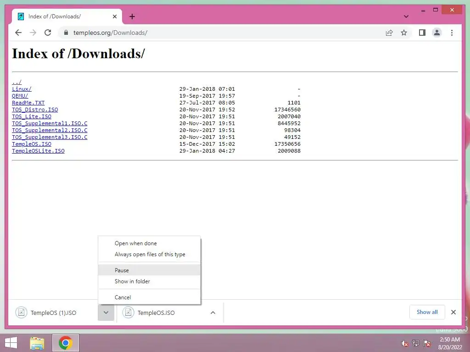Click size value 17350656
Viewport: 470px width, 352px height.
tap(287, 144)
